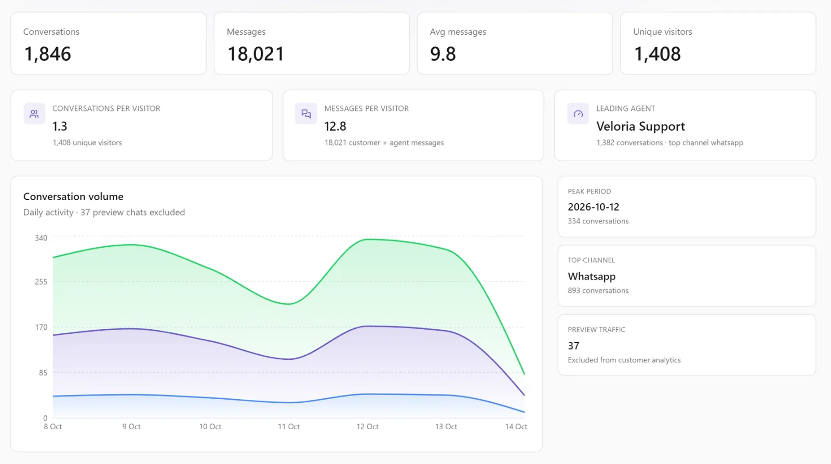Click the '334 conversations' peak period subtext
Viewport: 831px width, 464px height.
pyautogui.click(x=598, y=221)
